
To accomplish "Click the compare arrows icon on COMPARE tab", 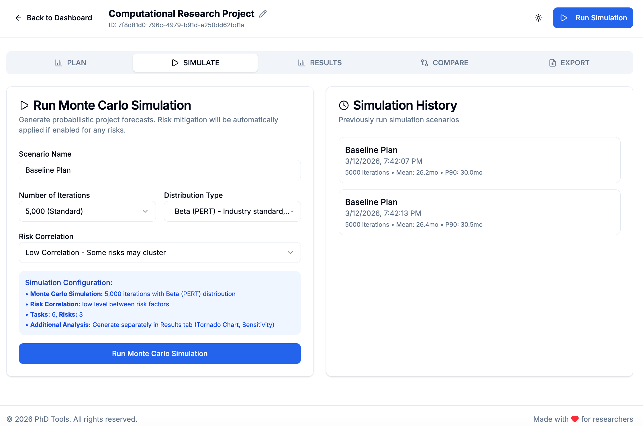I will tap(424, 63).
